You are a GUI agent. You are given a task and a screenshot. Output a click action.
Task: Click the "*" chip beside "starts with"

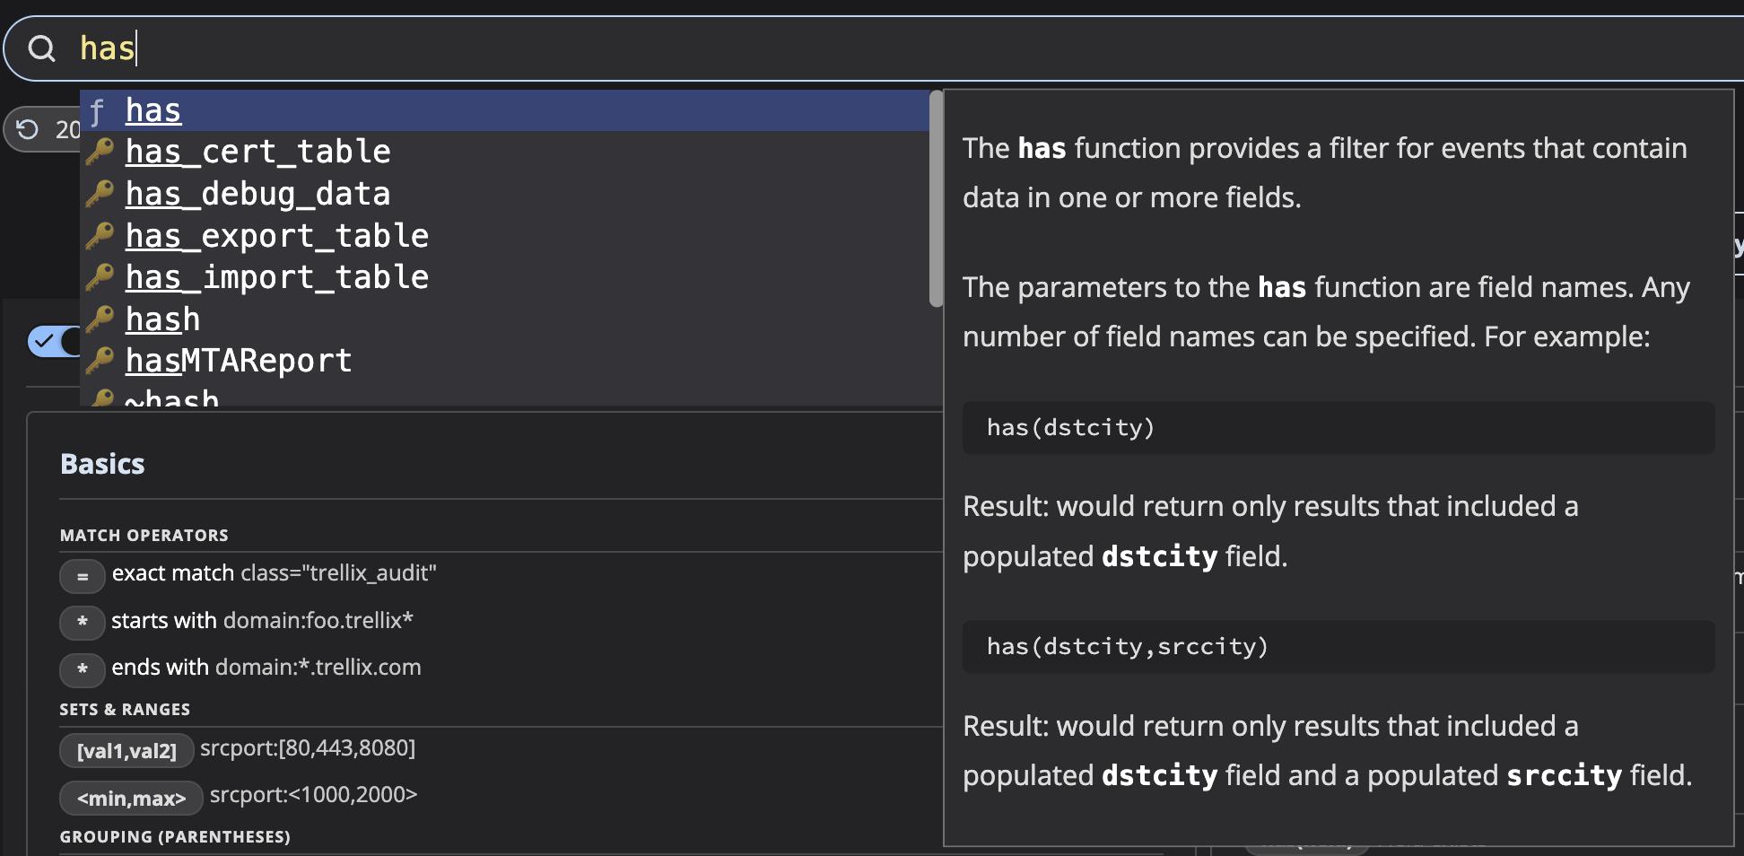83,622
